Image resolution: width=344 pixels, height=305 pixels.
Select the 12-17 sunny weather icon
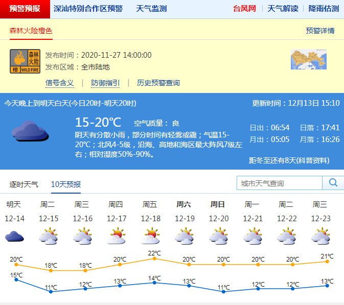coord(116,237)
